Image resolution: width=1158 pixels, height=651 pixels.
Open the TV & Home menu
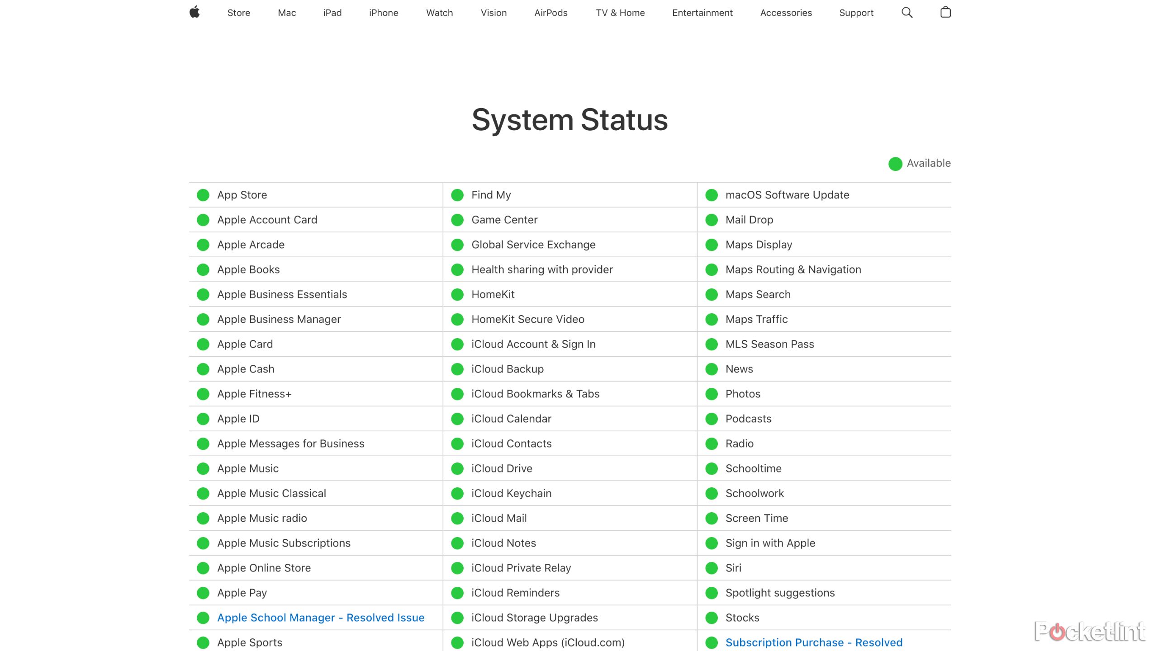coord(620,13)
